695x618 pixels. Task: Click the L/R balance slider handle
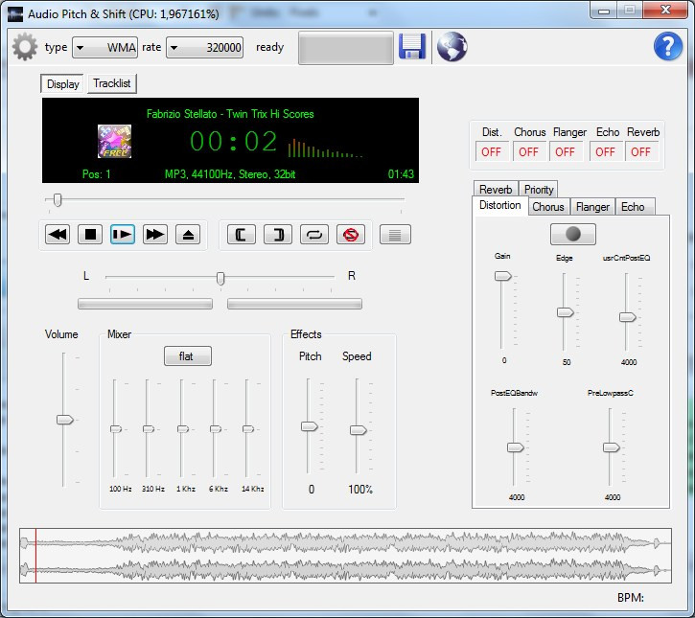tap(220, 279)
